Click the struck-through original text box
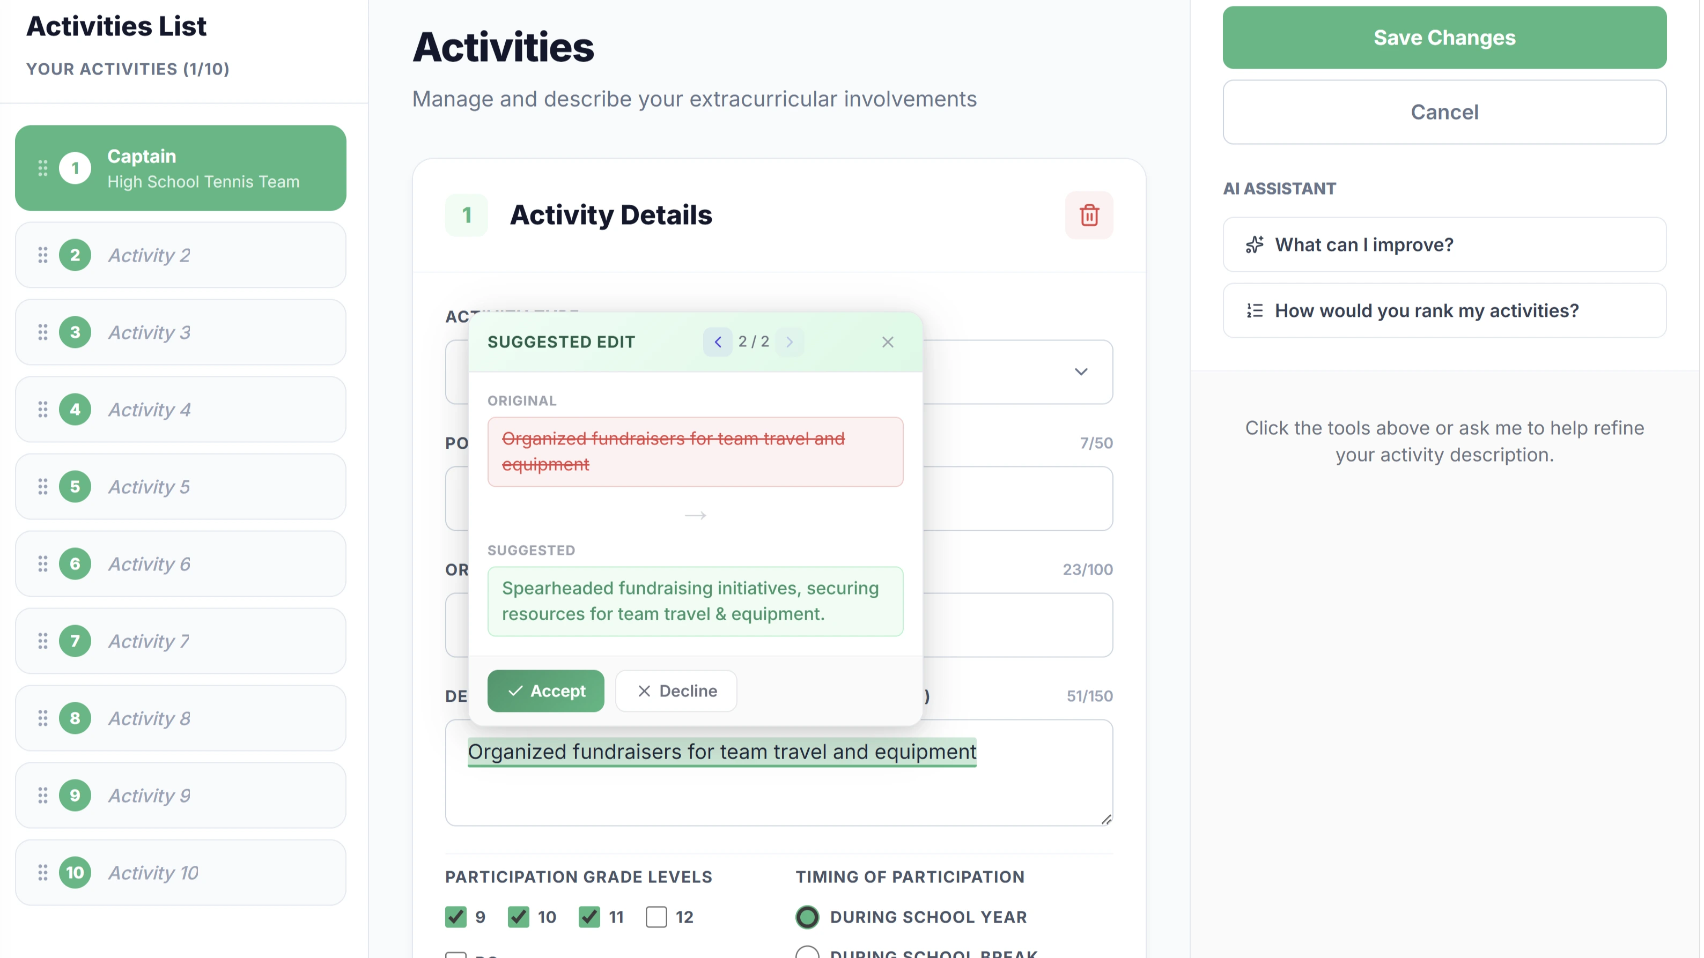 click(x=695, y=451)
